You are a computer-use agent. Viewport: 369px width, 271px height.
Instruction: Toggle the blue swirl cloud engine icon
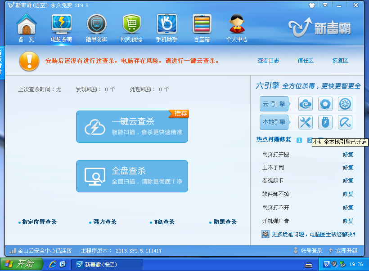coord(325,104)
